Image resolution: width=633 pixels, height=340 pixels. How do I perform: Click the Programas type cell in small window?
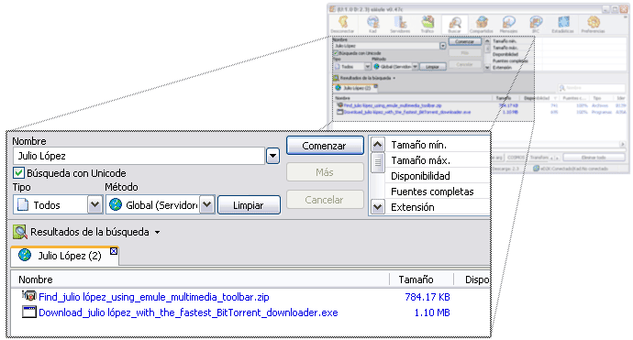point(602,112)
